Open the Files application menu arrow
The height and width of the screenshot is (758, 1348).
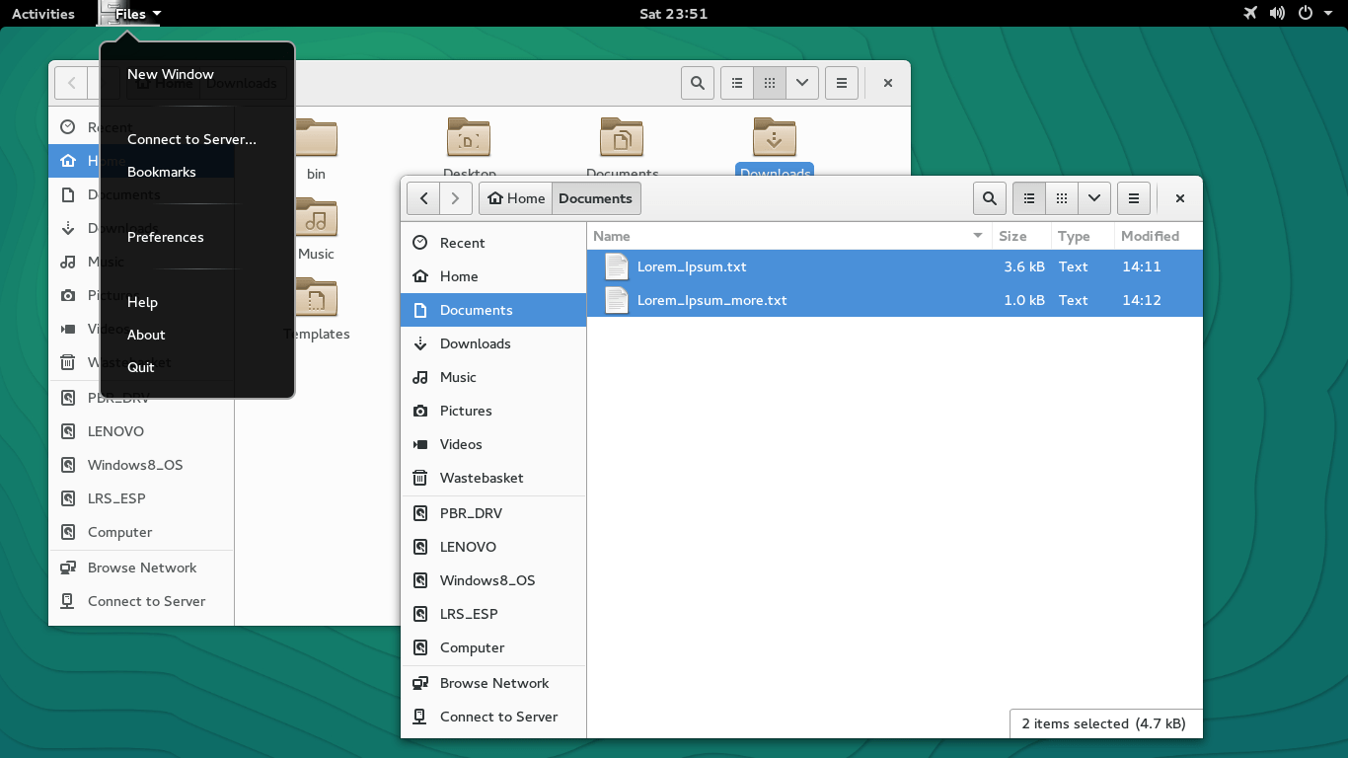click(156, 13)
